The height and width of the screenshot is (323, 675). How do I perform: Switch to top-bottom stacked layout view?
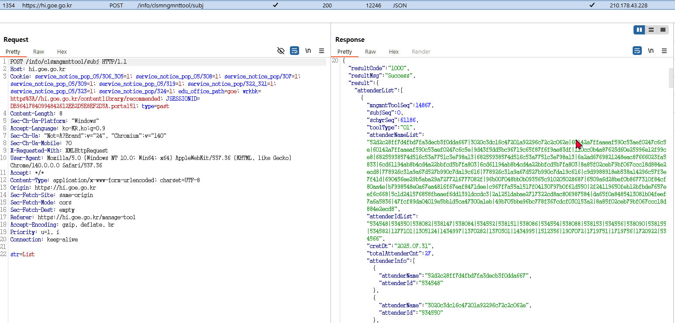coord(651,30)
